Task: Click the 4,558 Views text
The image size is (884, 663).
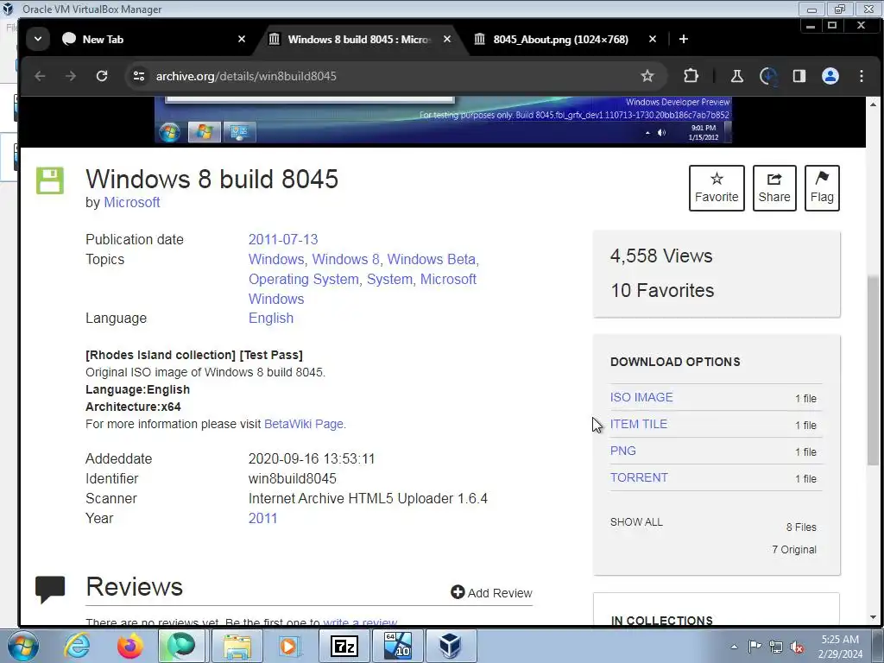Action: tap(661, 256)
